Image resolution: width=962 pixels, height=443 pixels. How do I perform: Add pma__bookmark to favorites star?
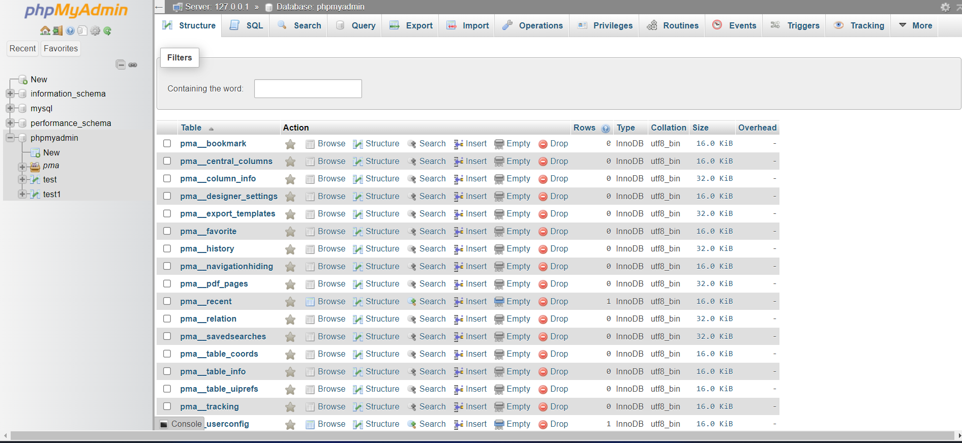tap(290, 144)
